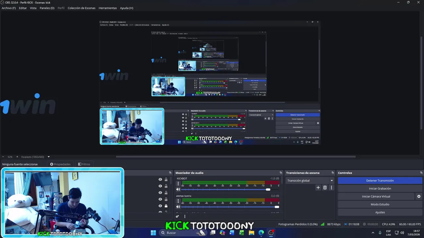Click Iniciar Cámara Virtual button
This screenshot has height=238, width=424.
tap(376, 196)
